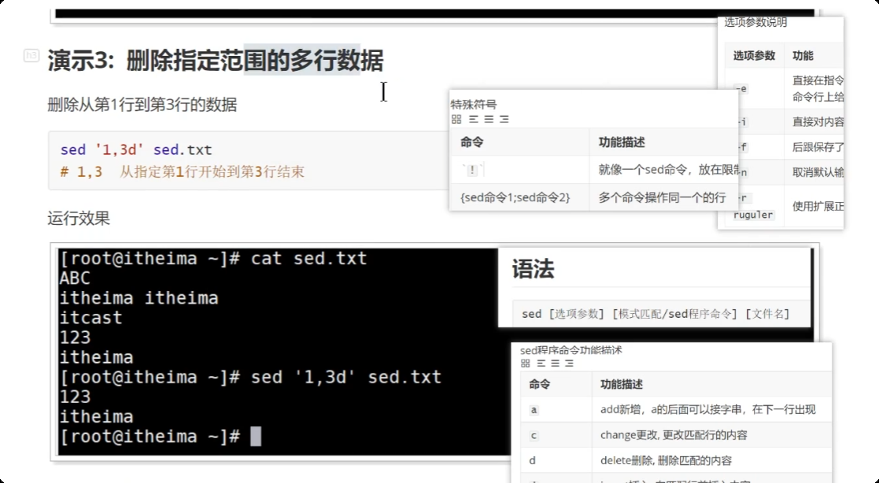Click the center-align icon in sed程序命令功能描述 popup
This screenshot has width=879, height=483.
click(x=555, y=363)
